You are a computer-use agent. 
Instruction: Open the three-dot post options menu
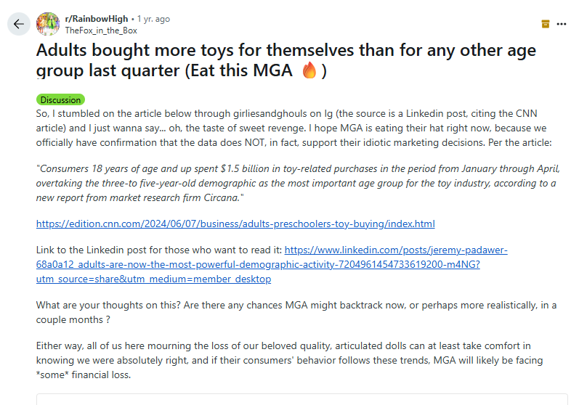(561, 24)
